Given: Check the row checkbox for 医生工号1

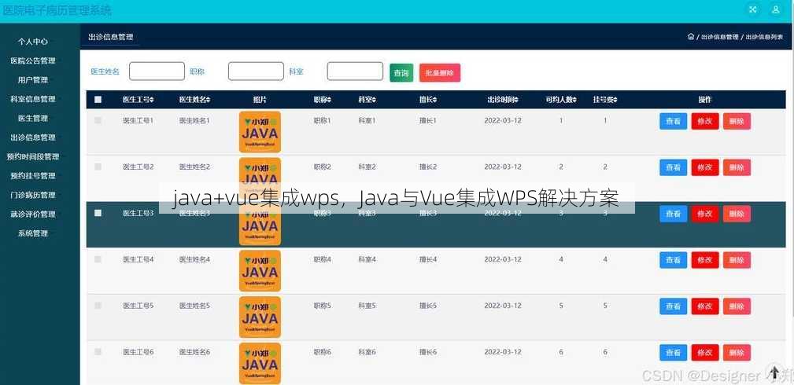Looking at the screenshot, I should tap(98, 120).
